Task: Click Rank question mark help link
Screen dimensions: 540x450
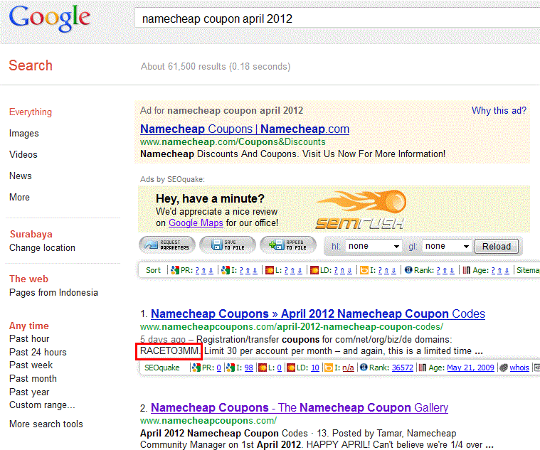Action: tap(439, 271)
